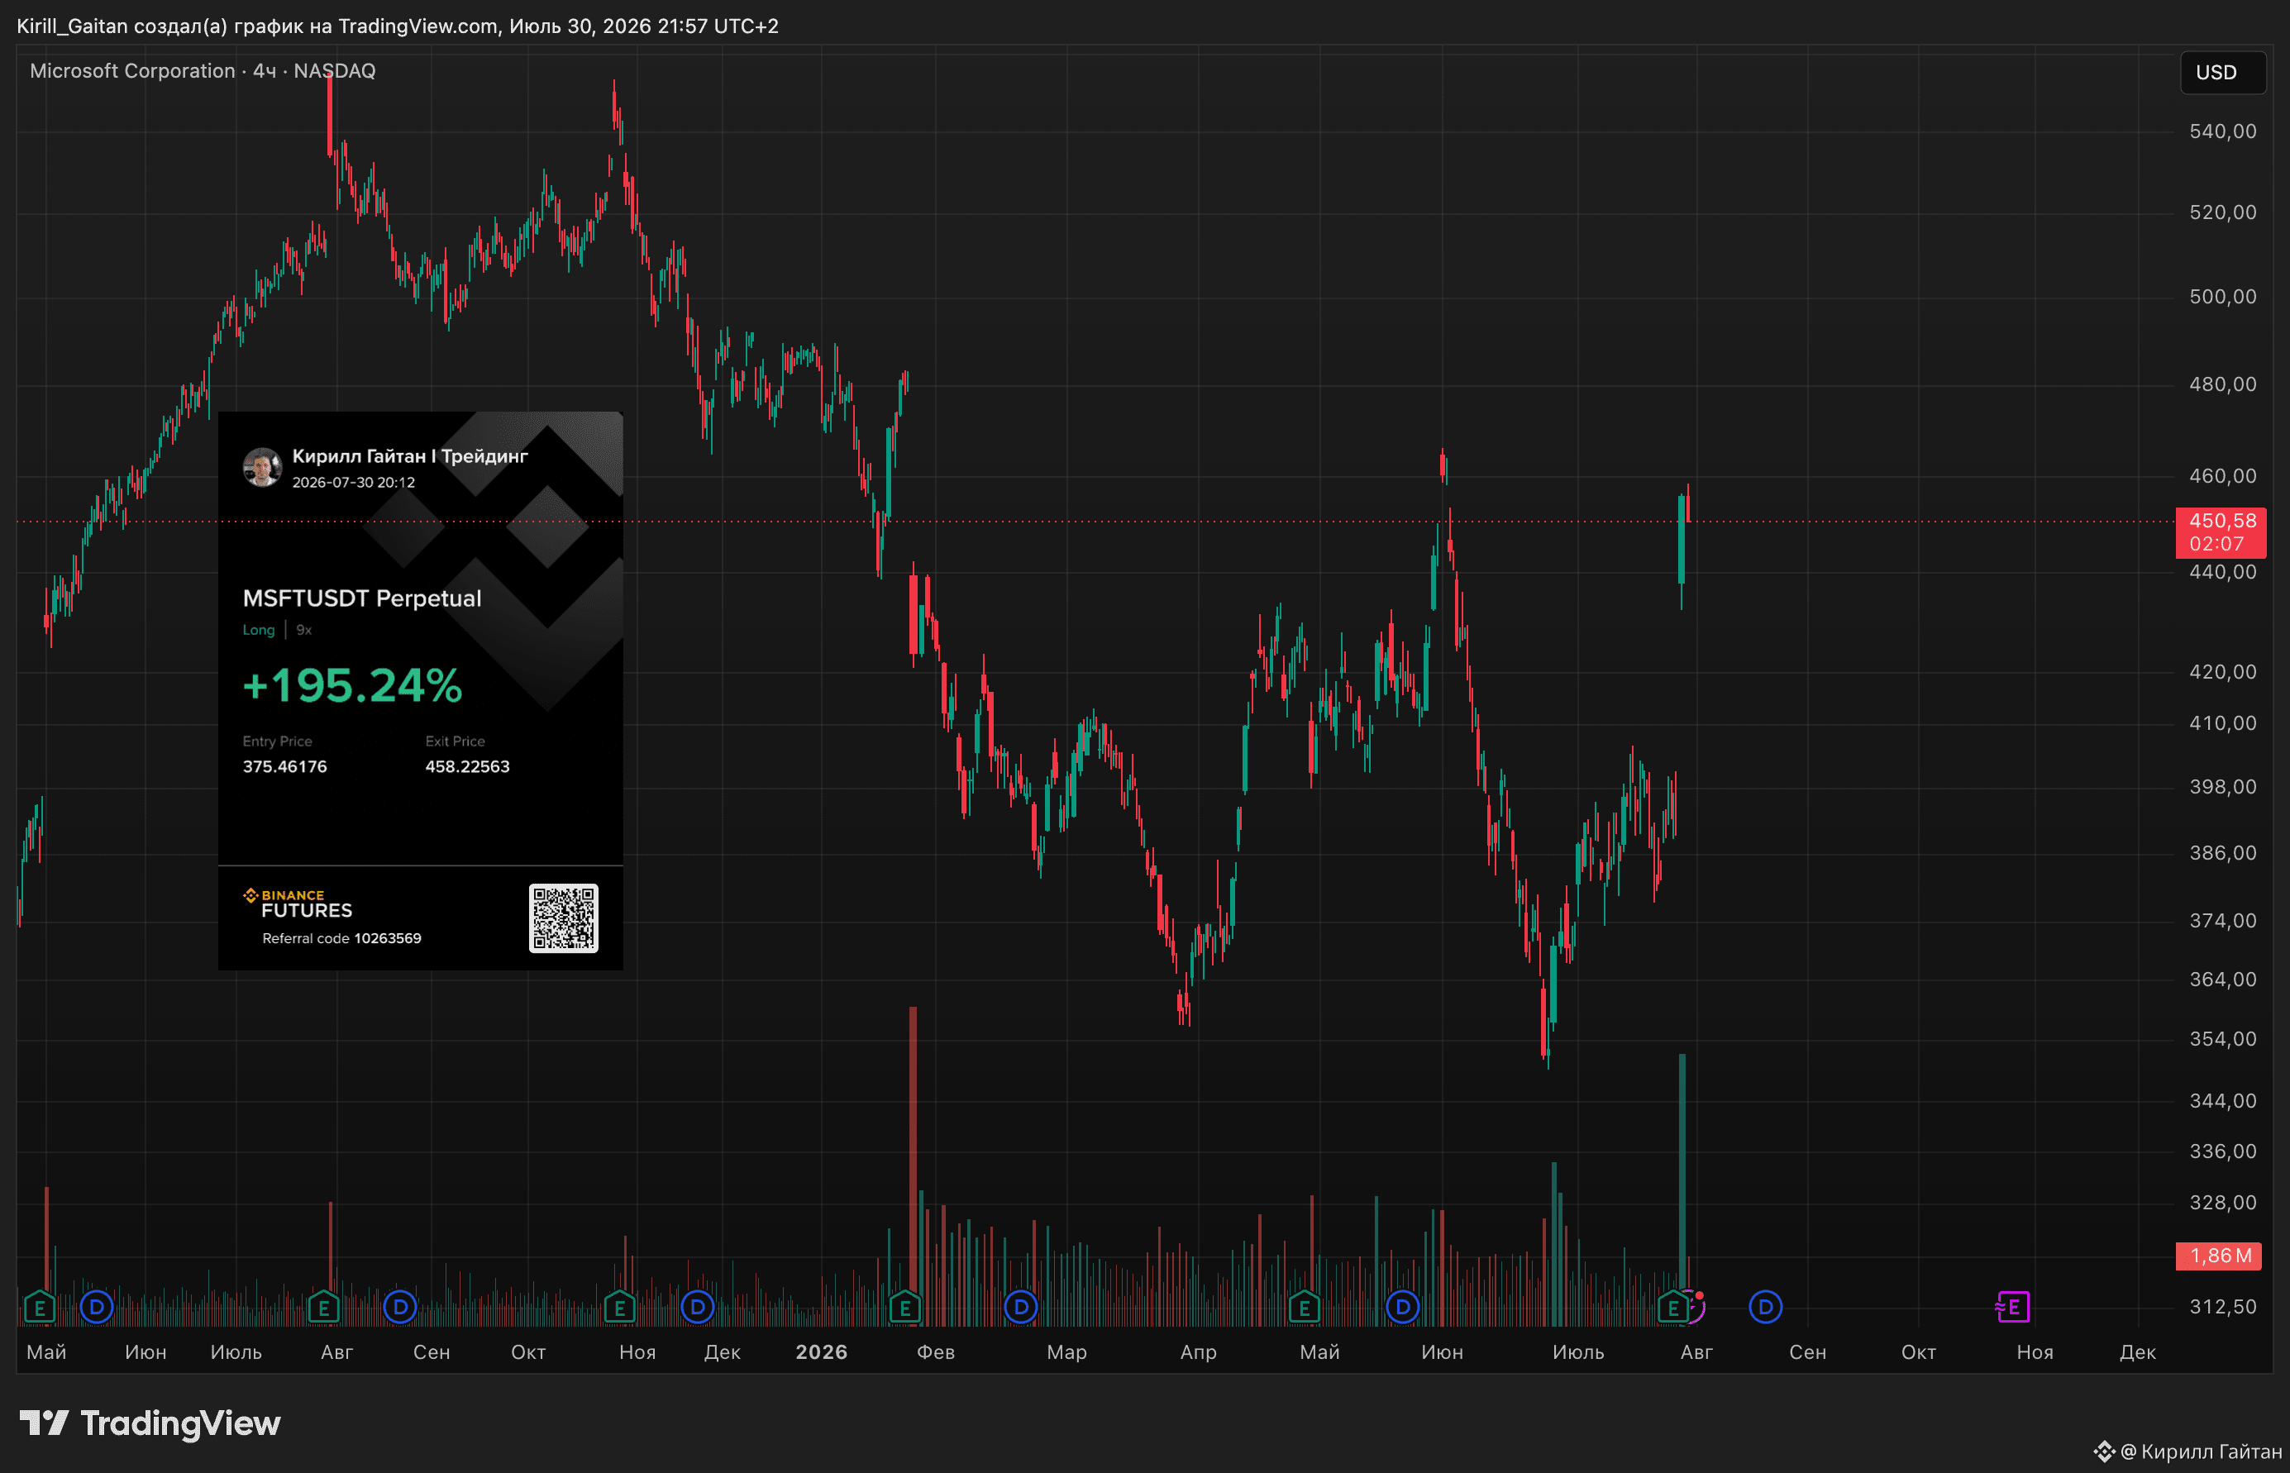Select dividend marker just before Дек 2025
The image size is (2290, 1473).
point(697,1307)
